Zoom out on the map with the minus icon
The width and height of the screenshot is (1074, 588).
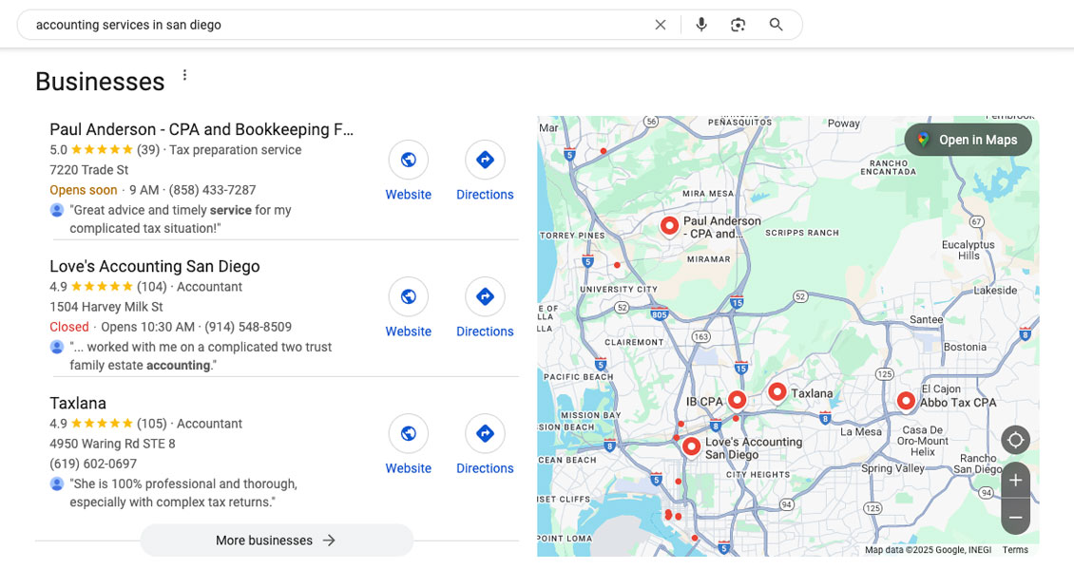coord(1015,517)
